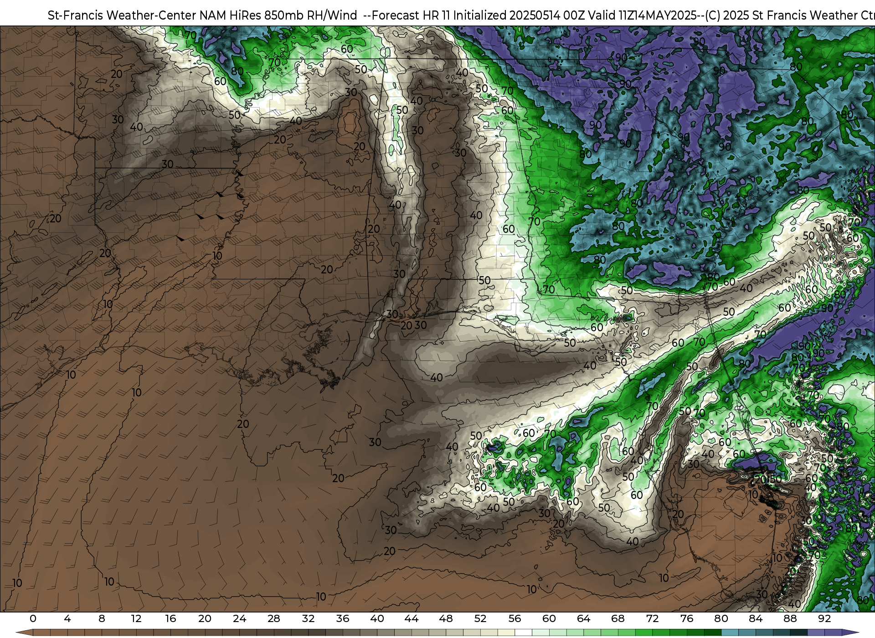Click the "NAM HiRes 850mb RH/Wind" title text

point(278,15)
